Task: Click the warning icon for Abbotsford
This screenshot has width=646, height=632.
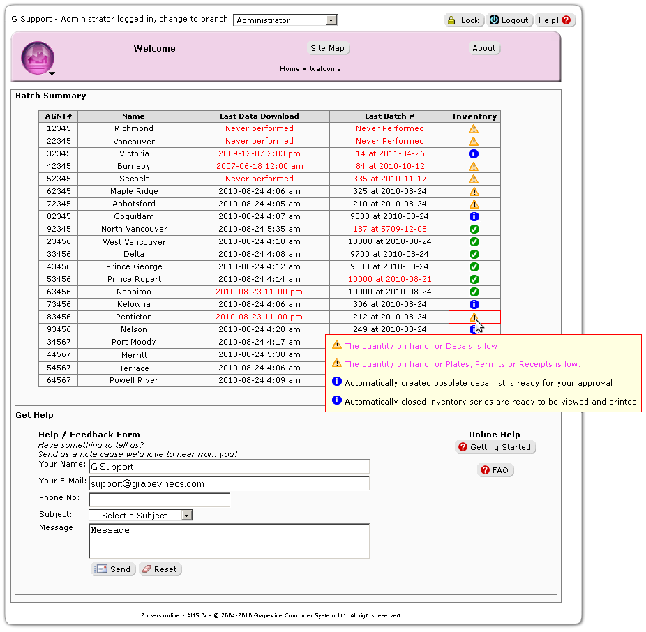Action: click(x=474, y=204)
